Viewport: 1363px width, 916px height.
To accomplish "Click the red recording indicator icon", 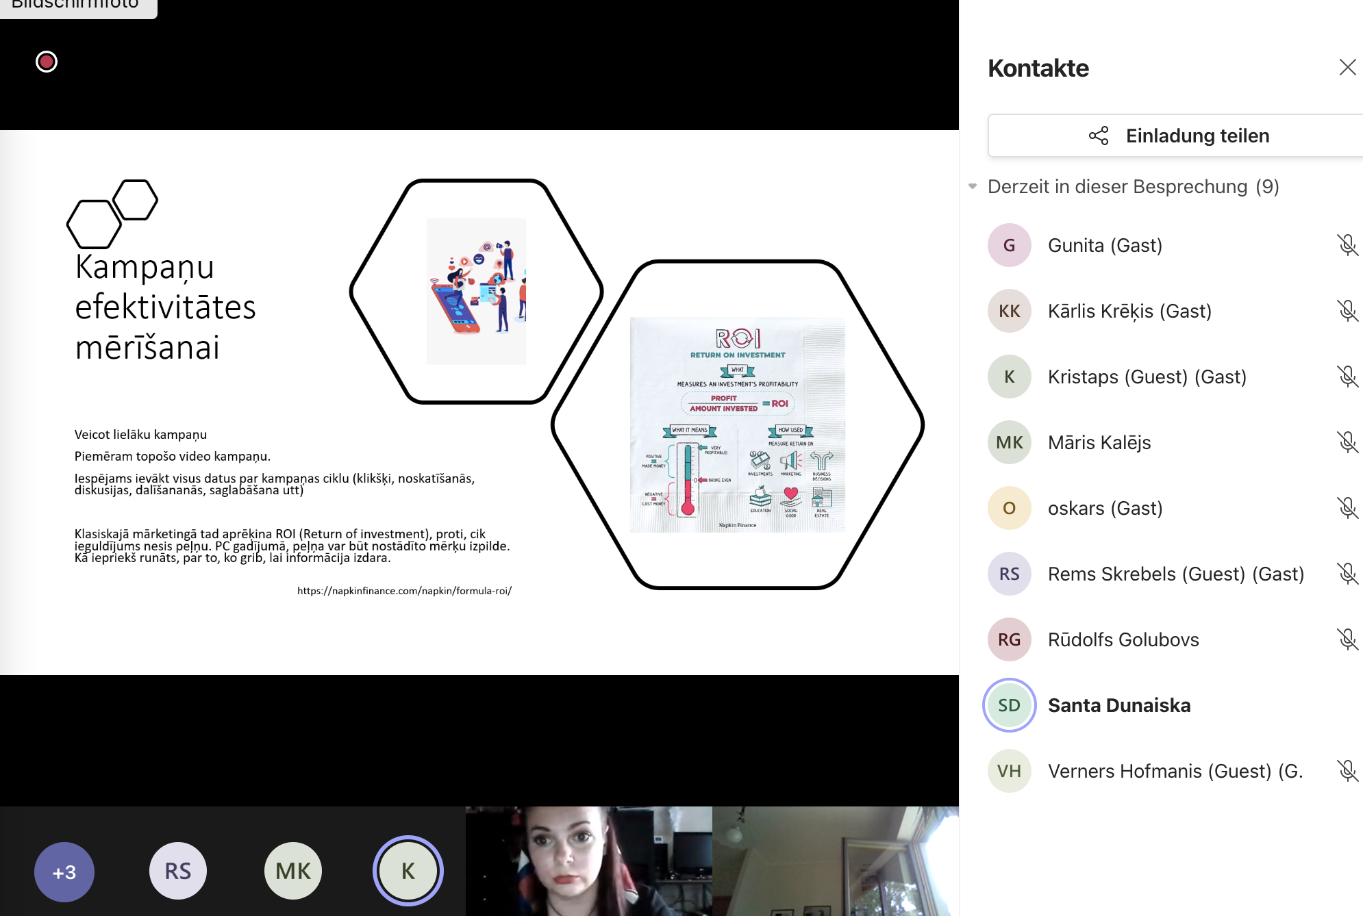I will 47,62.
